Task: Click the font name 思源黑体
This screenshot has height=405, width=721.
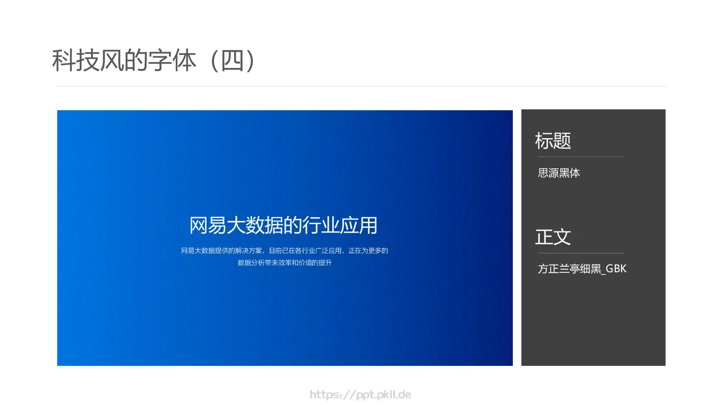Action: click(559, 173)
